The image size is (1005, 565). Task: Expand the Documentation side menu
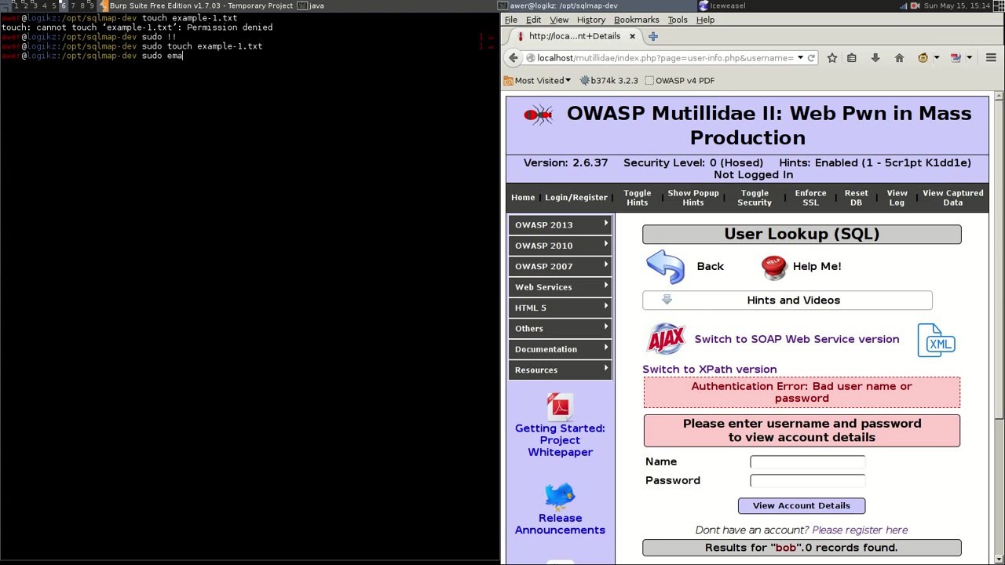coord(560,349)
